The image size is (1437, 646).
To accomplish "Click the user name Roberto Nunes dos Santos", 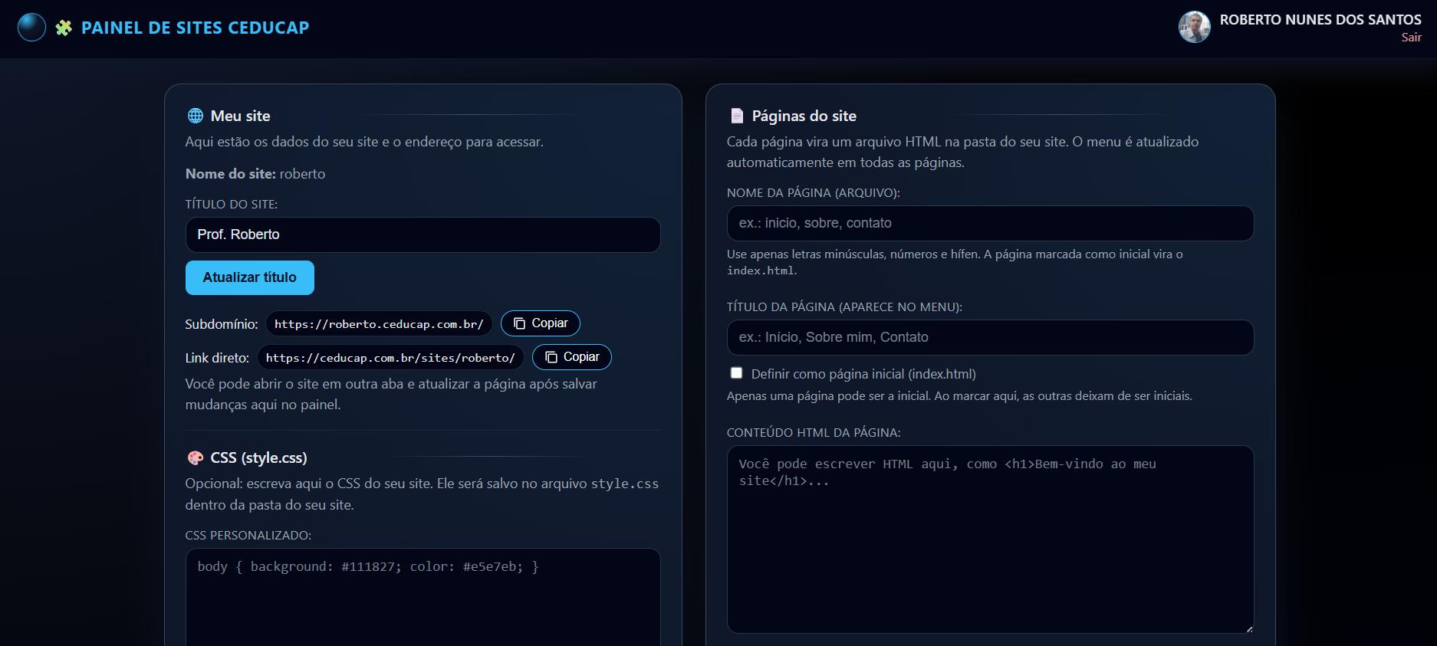I will (x=1320, y=20).
